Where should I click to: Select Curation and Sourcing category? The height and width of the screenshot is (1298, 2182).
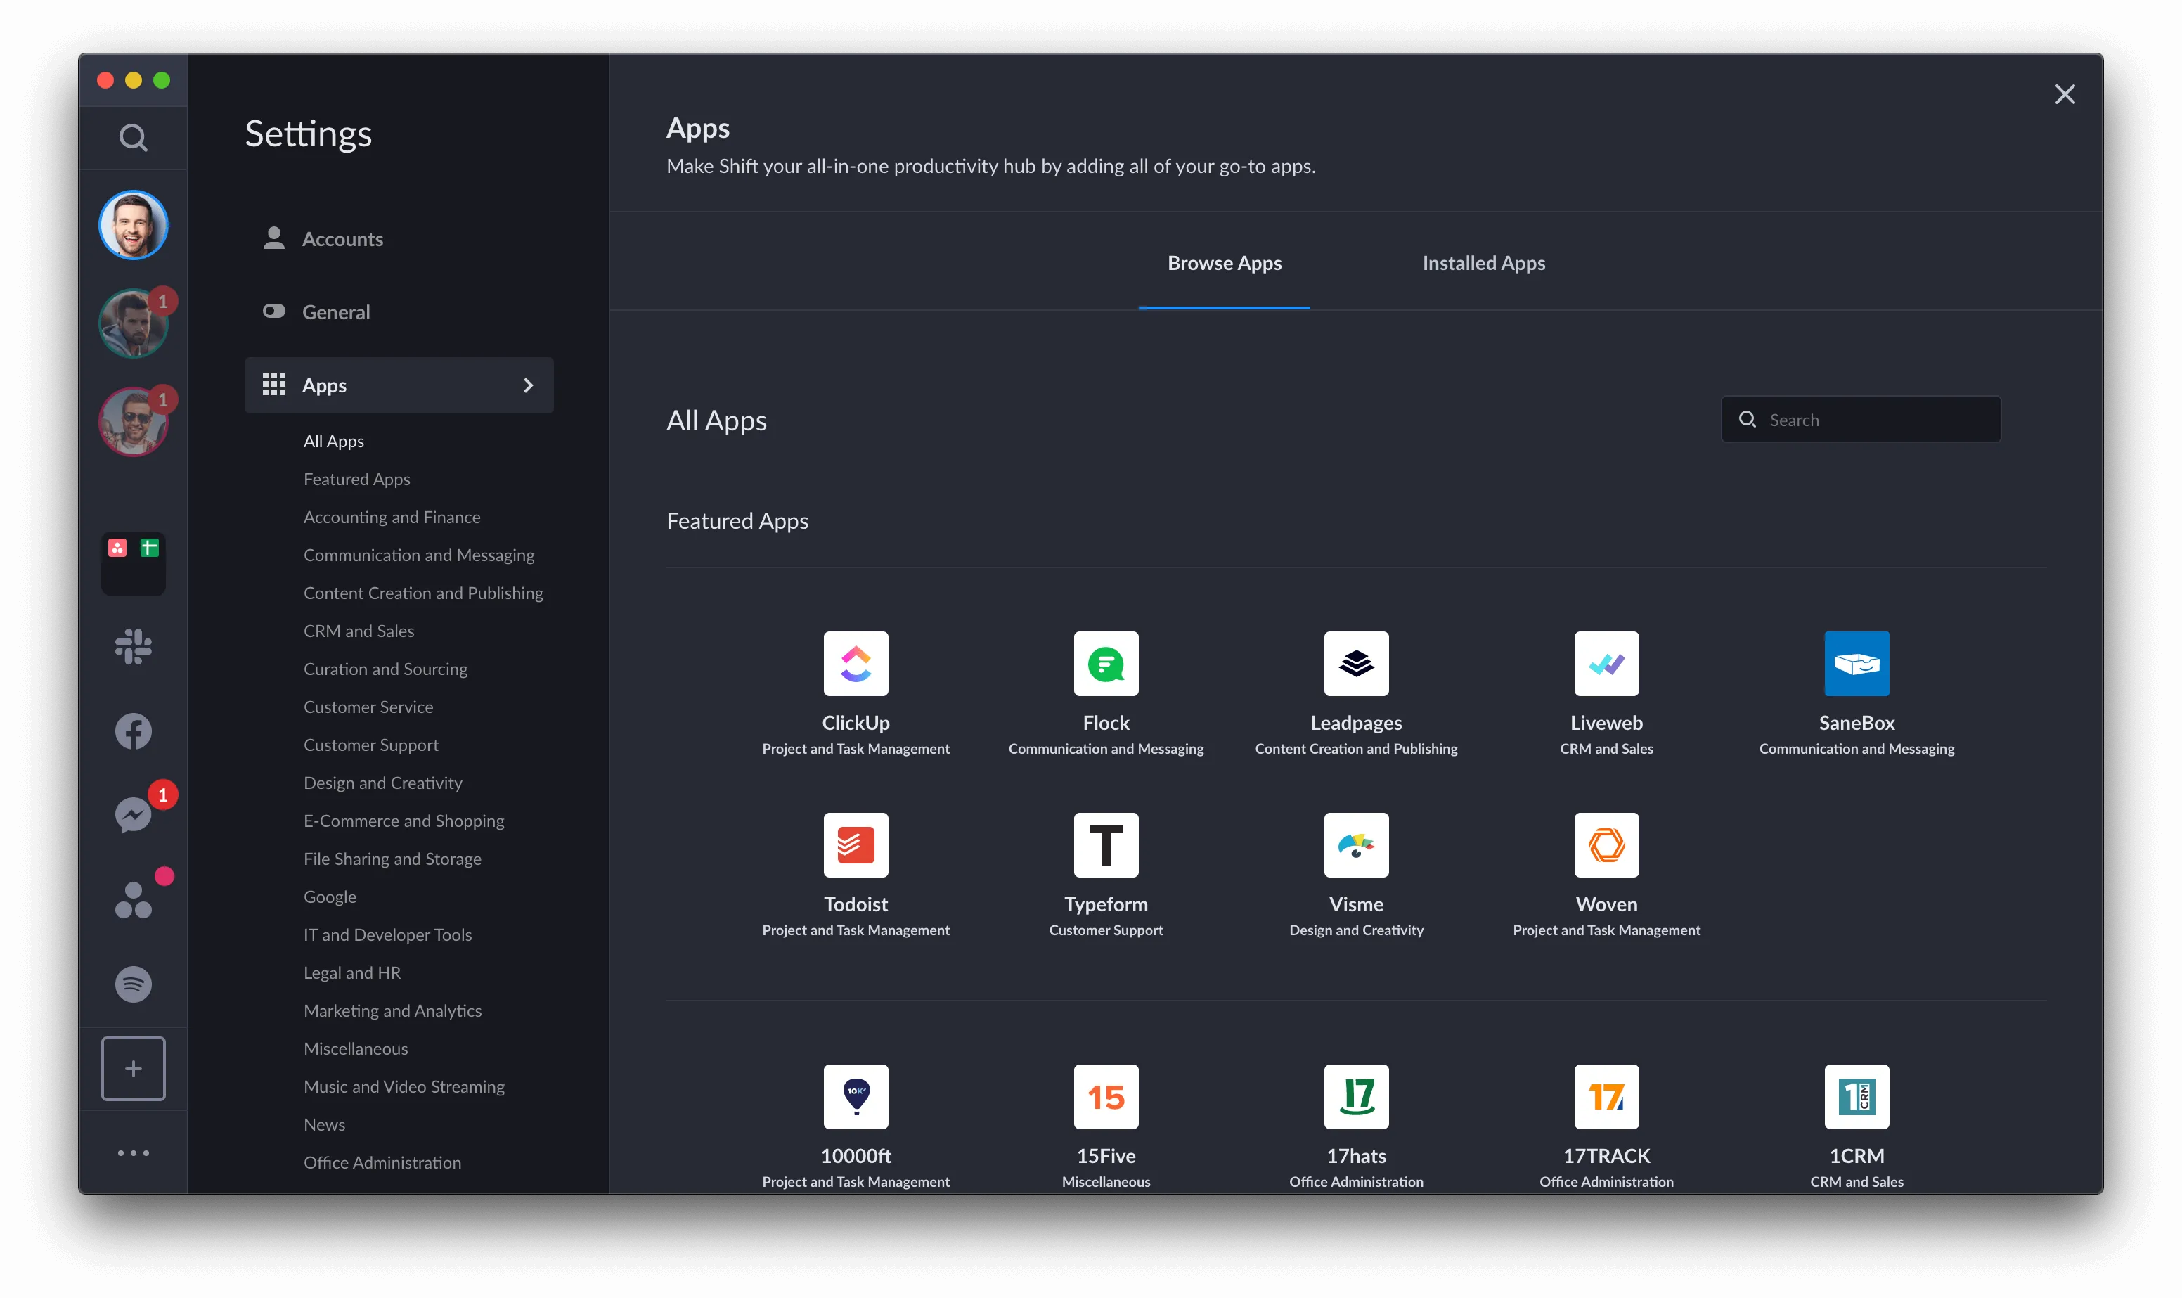[385, 669]
